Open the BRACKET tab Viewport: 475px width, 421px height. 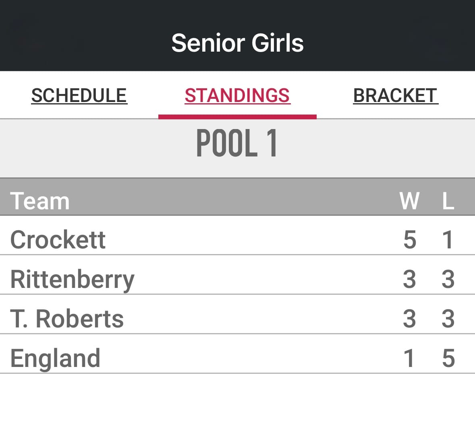pyautogui.click(x=395, y=96)
